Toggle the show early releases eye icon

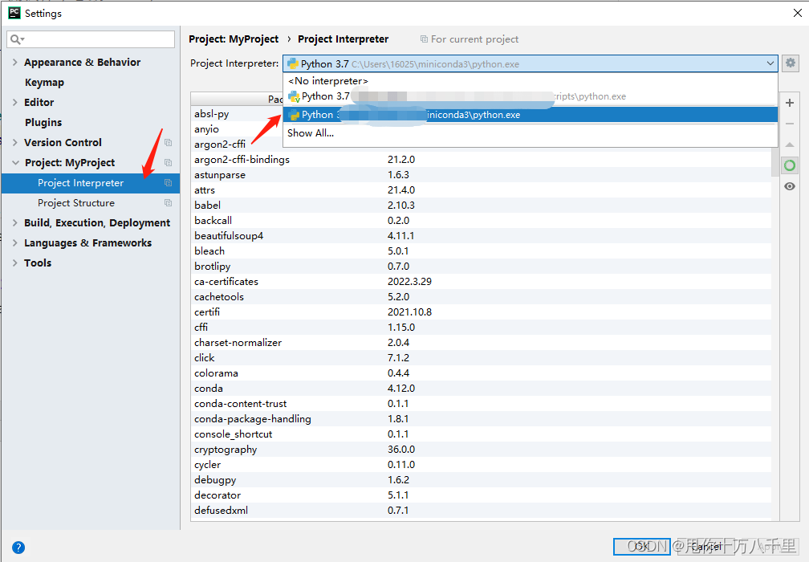pyautogui.click(x=790, y=186)
